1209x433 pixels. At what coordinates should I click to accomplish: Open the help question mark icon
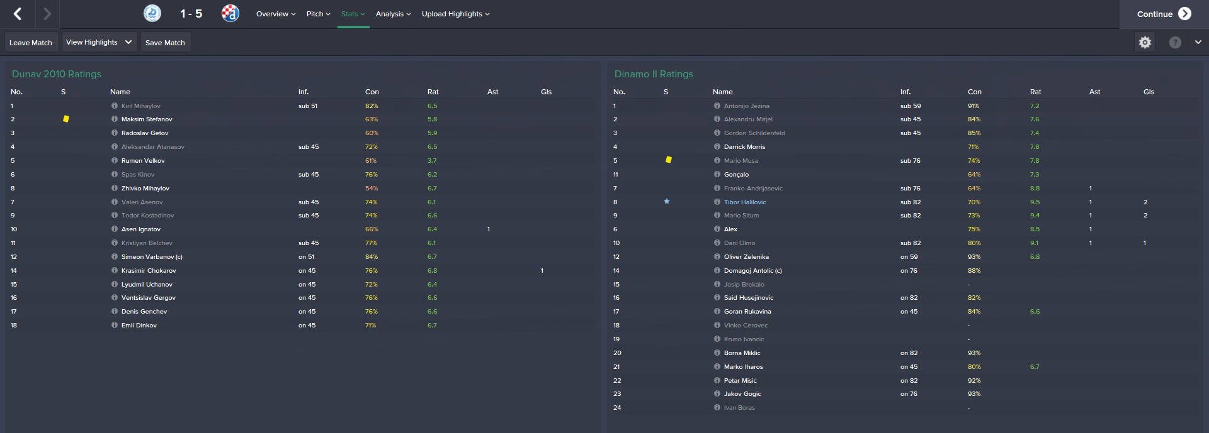click(1175, 42)
